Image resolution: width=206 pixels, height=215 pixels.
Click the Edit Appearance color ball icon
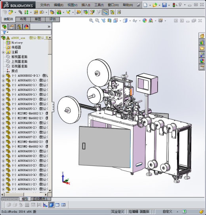coord(145,21)
